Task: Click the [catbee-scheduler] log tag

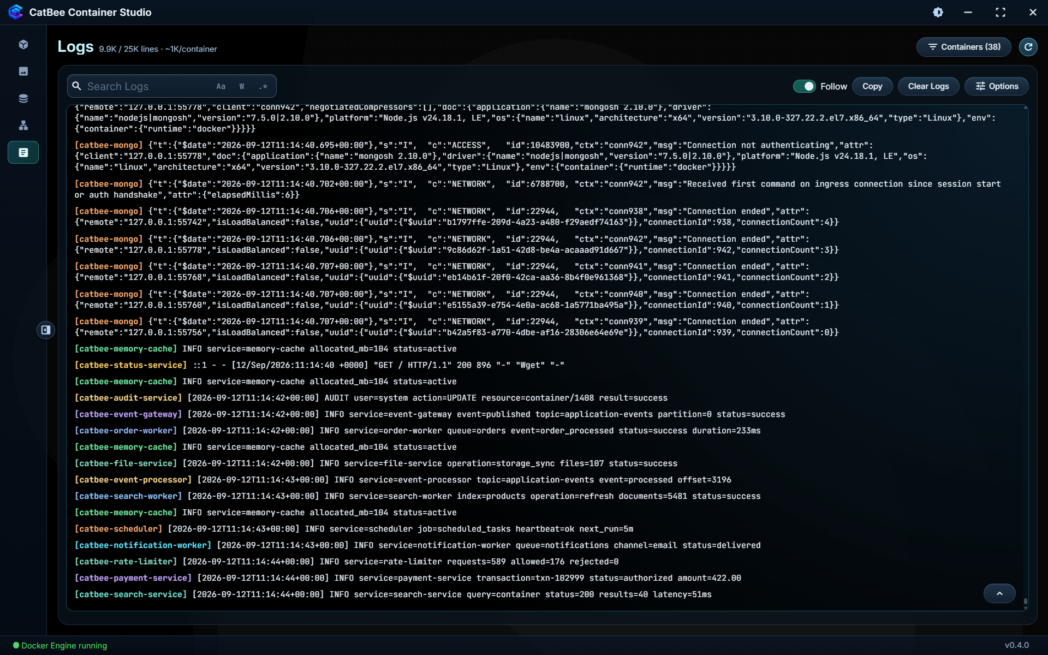Action: click(118, 529)
